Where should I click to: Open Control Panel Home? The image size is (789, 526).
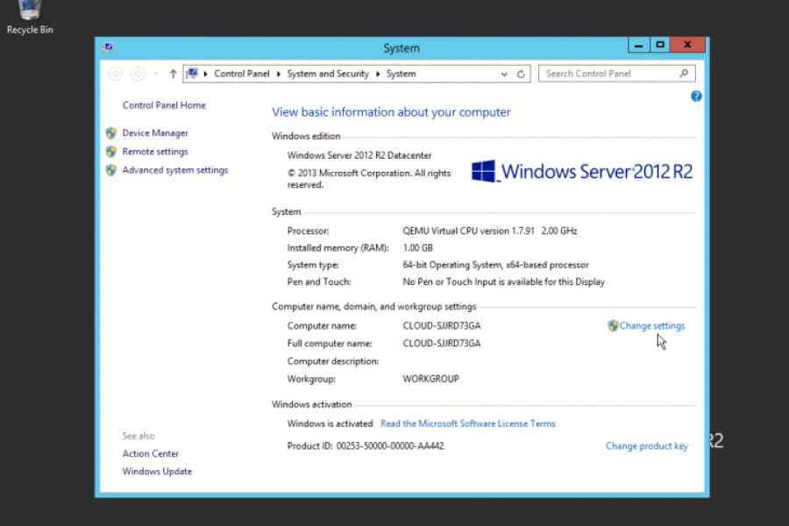[x=164, y=105]
